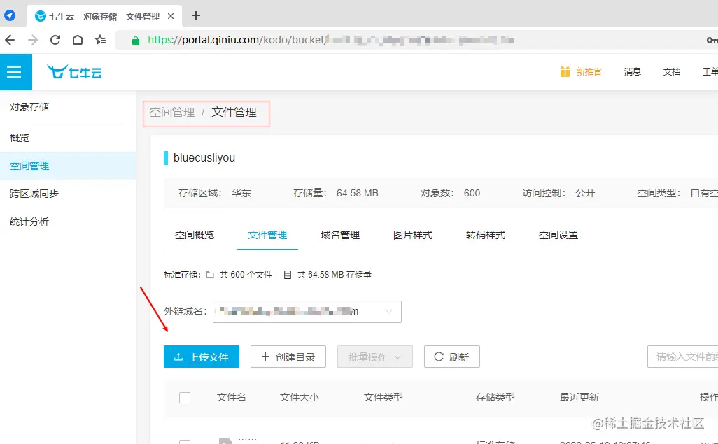Click the gift icon beside 新推官
The height and width of the screenshot is (444, 718).
pyautogui.click(x=565, y=71)
